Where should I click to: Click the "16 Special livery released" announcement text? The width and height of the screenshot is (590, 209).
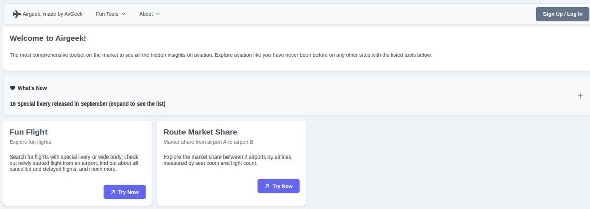[x=87, y=104]
